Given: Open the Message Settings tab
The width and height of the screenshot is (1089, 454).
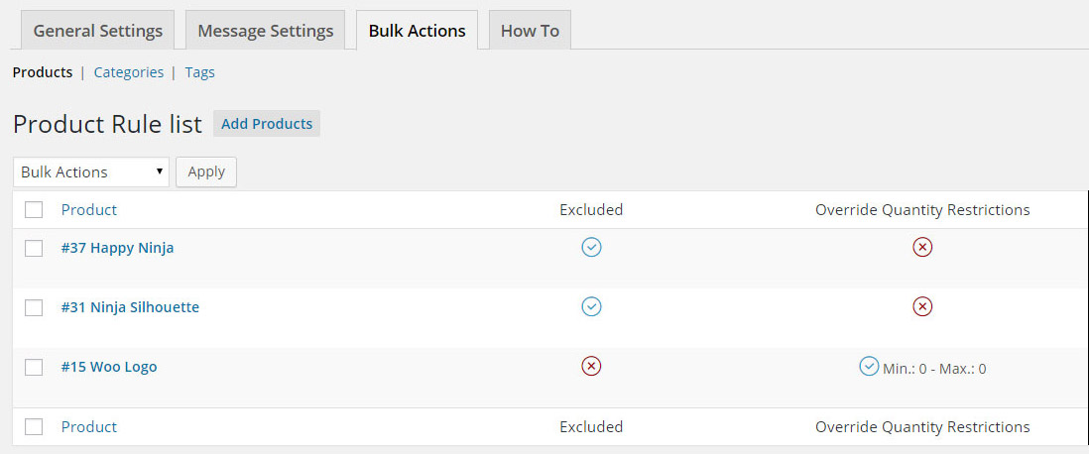Looking at the screenshot, I should [265, 31].
